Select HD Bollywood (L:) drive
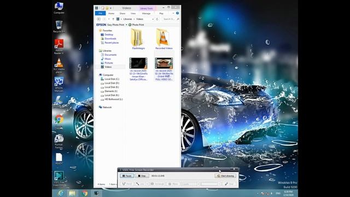Screen dimensions: 350x197 click(113, 99)
